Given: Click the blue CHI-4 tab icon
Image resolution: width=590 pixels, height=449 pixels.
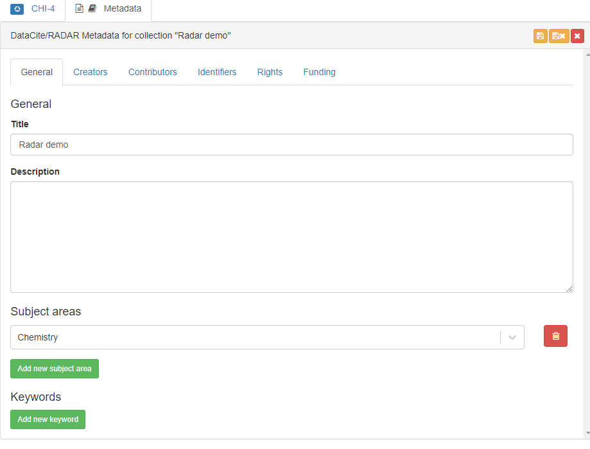Looking at the screenshot, I should tap(17, 9).
